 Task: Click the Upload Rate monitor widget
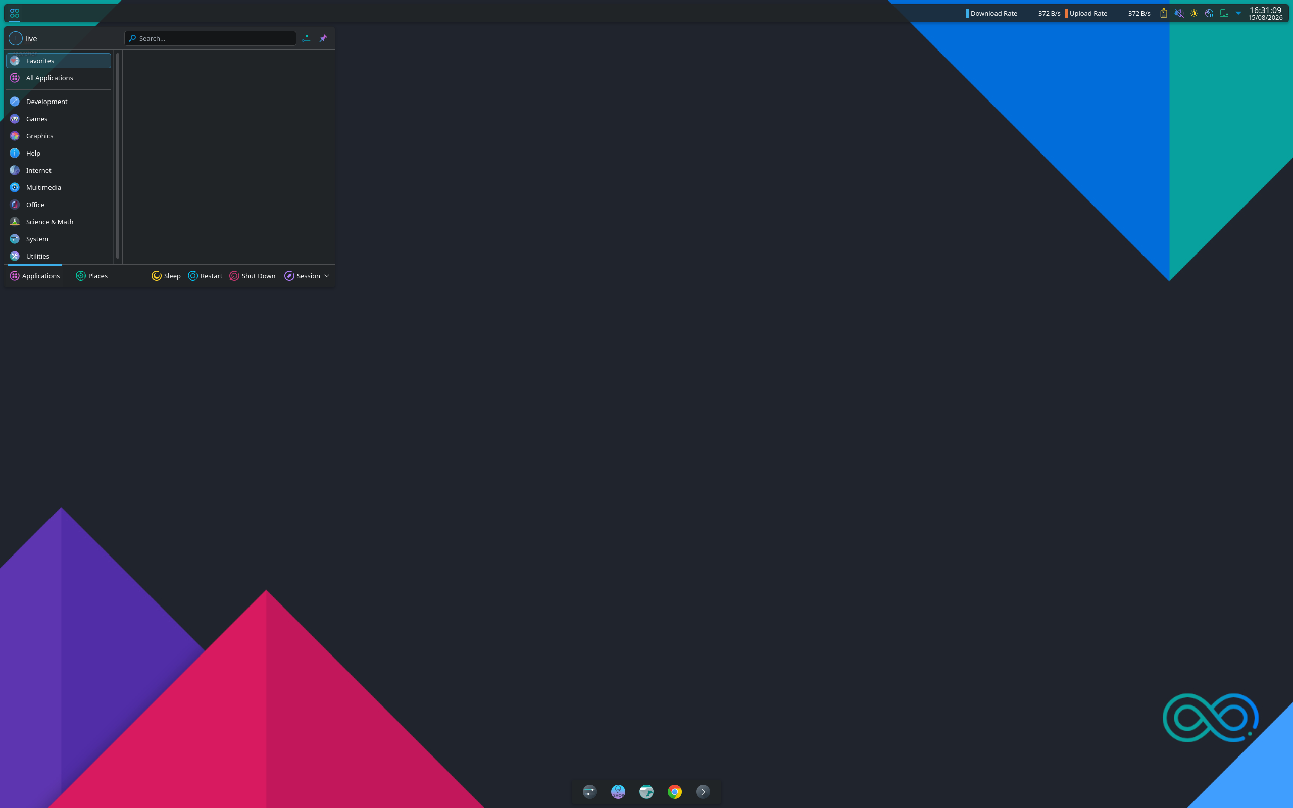pos(1108,13)
